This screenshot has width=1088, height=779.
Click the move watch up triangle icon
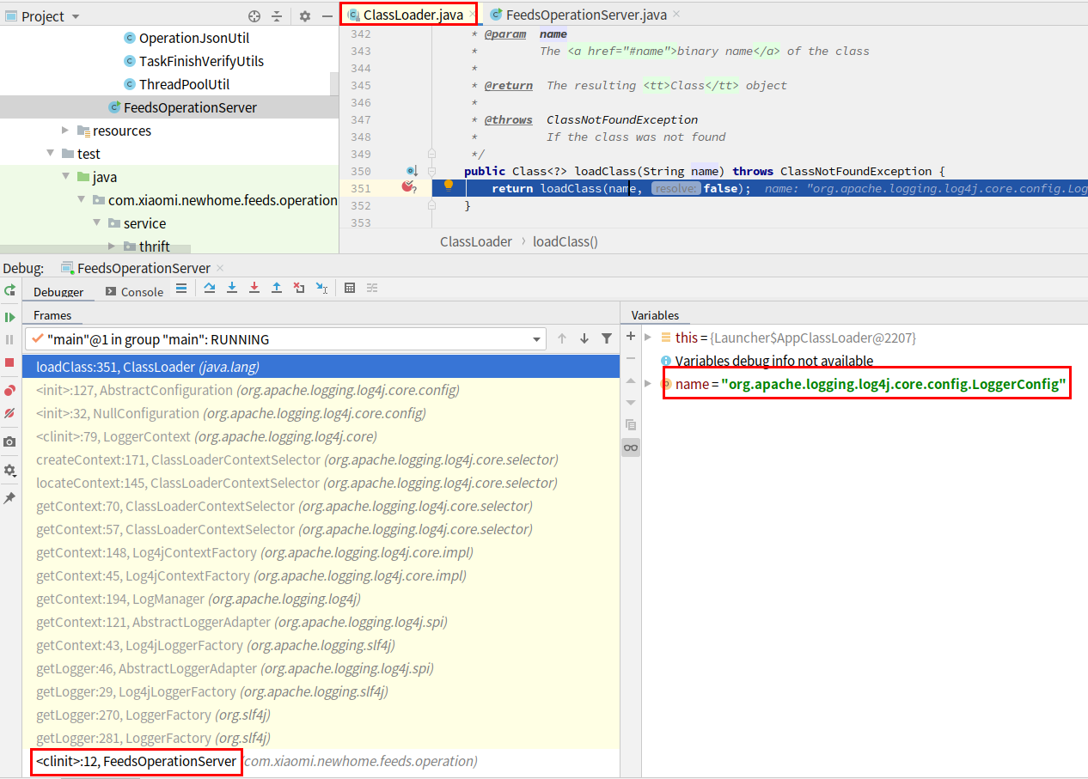click(631, 380)
